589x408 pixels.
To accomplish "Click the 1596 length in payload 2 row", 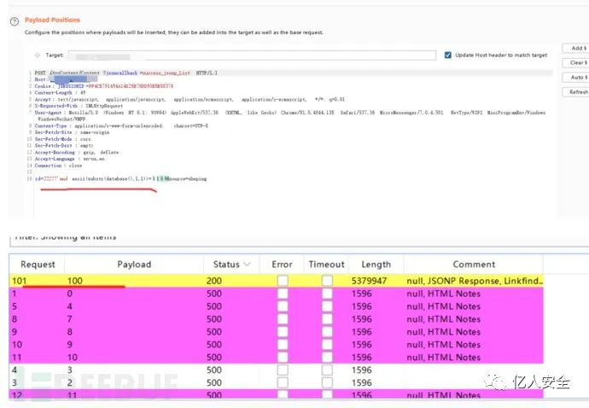I will pyautogui.click(x=361, y=383).
